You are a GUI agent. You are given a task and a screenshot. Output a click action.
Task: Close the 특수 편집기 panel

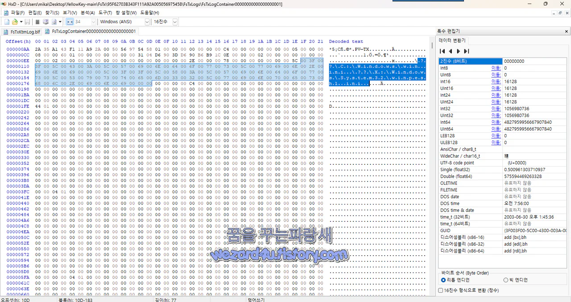click(x=567, y=31)
